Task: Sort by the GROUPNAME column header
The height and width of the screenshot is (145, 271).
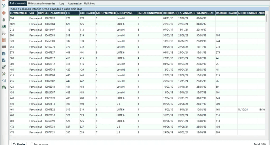Action: (x=127, y=13)
